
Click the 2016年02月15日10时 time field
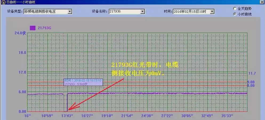point(194,12)
